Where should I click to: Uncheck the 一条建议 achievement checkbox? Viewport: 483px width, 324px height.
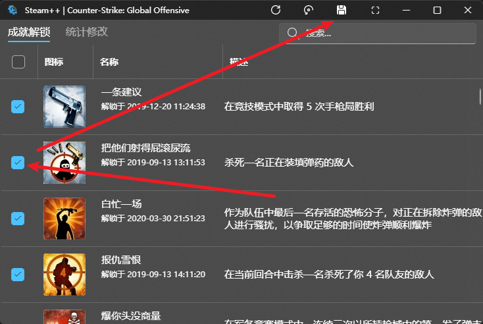click(18, 107)
